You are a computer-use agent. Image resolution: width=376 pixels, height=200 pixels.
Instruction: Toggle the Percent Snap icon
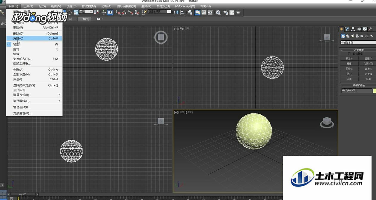pyautogui.click(x=130, y=12)
